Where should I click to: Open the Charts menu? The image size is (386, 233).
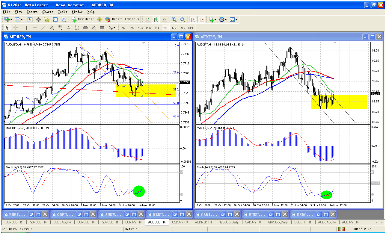point(48,12)
